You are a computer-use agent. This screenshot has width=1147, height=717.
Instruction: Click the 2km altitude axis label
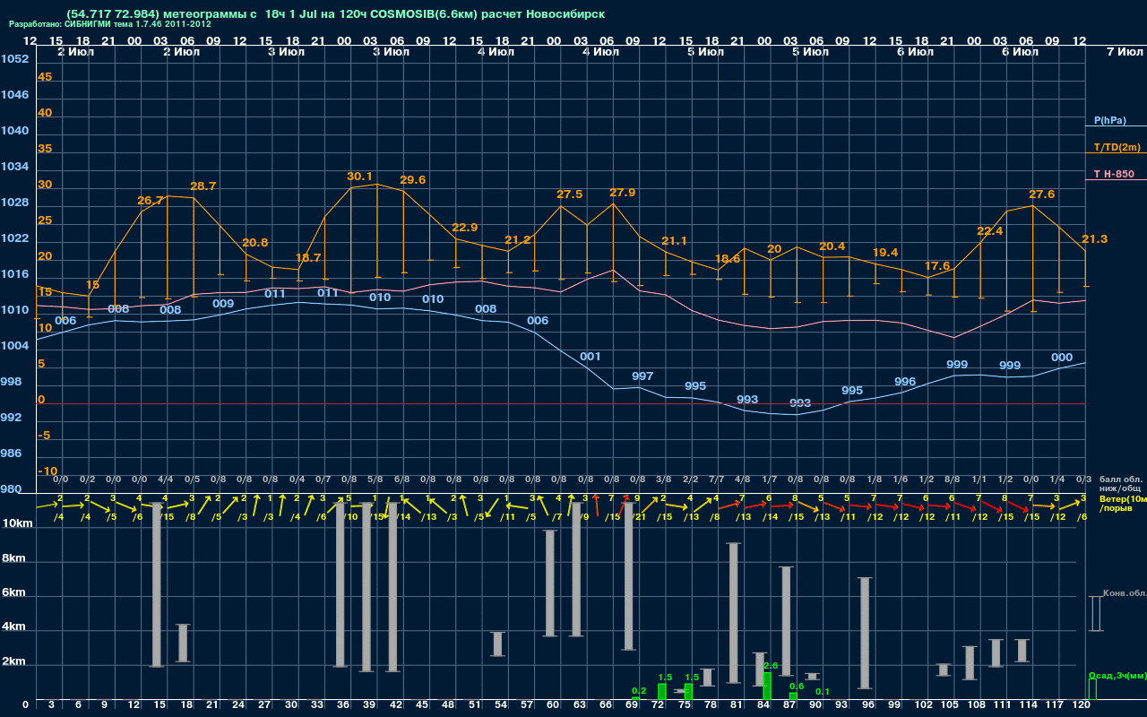point(13,663)
